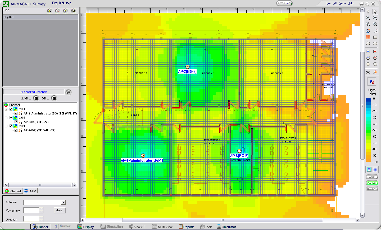Select the polygon shape tool
Screen dimensions: 381x230
368,44
